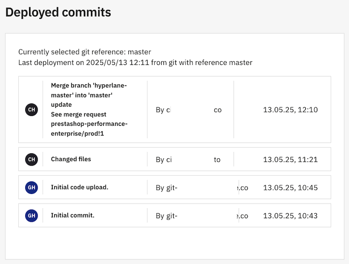Image resolution: width=349 pixels, height=264 pixels.
Task: Click 'Currently selected git reference: master' text
Action: 85,52
